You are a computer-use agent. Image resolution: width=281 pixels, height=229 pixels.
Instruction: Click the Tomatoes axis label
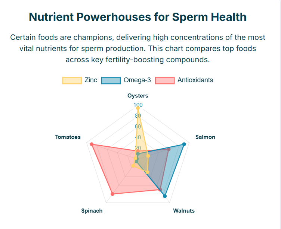(x=68, y=137)
